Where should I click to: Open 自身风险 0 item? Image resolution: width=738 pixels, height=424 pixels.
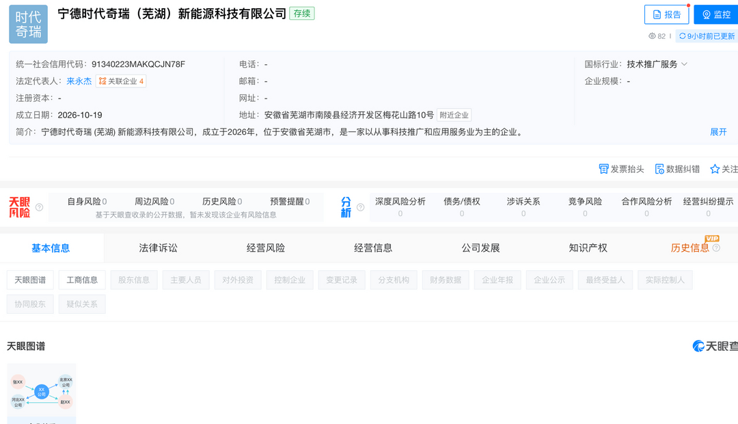click(x=87, y=202)
